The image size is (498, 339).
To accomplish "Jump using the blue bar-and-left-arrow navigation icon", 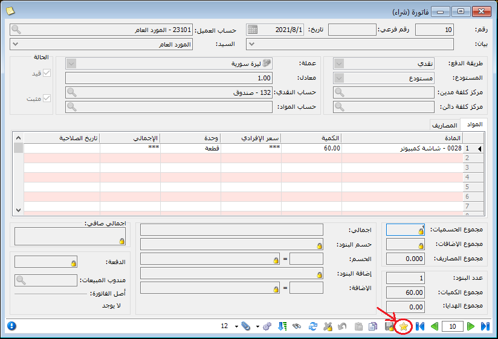I will (x=420, y=326).
